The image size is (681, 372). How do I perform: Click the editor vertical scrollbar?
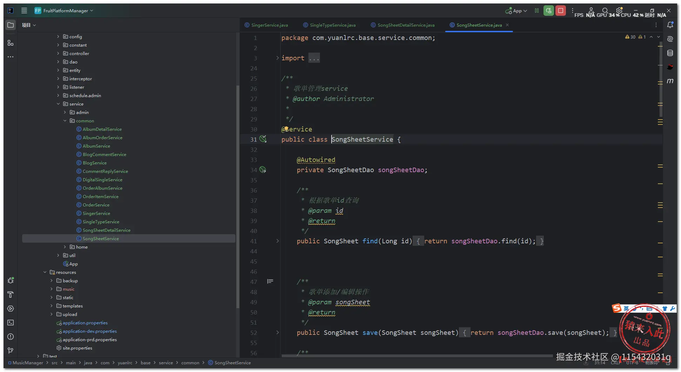(661, 79)
